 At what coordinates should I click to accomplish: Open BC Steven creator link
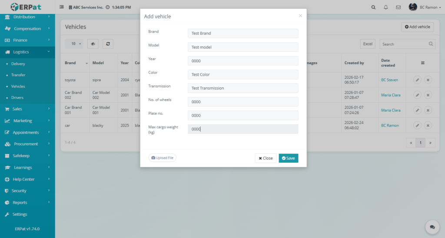pos(389,80)
